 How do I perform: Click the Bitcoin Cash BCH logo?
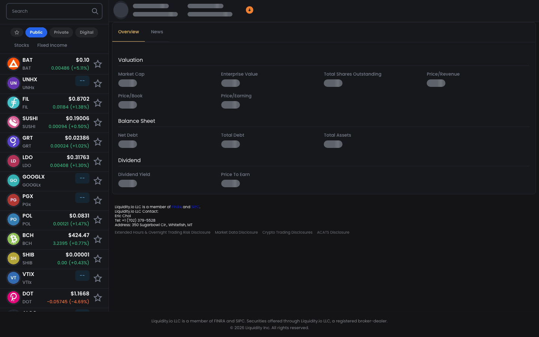(13, 239)
